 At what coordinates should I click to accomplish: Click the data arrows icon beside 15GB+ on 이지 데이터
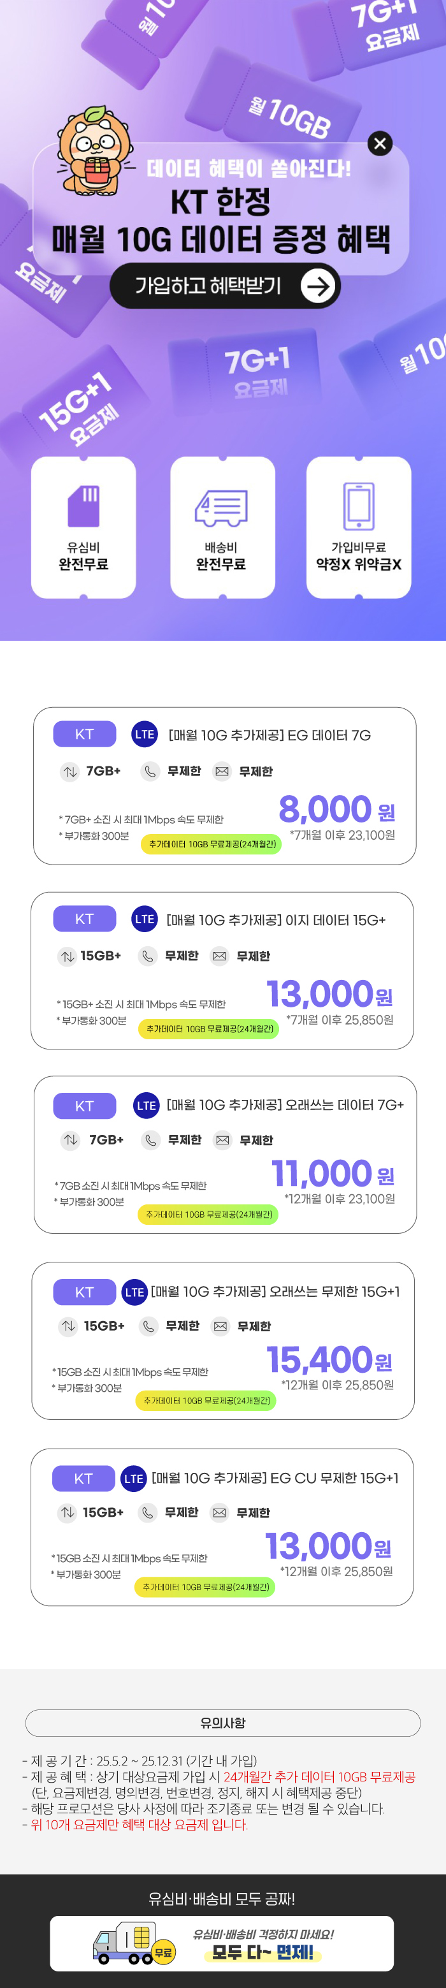coord(68,956)
